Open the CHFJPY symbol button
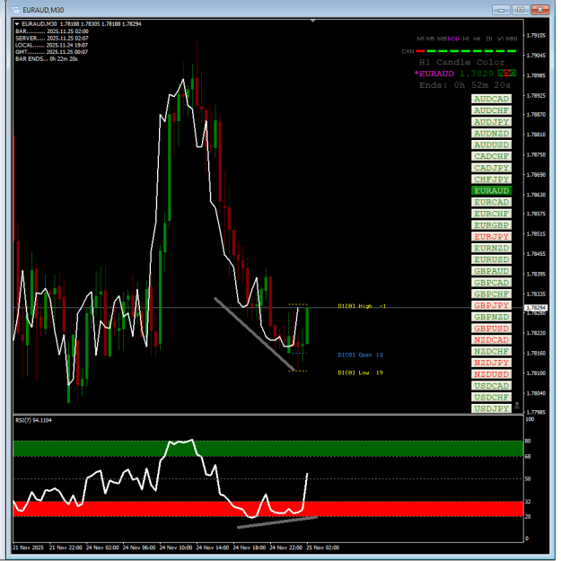This screenshot has height=561, width=561. [x=491, y=180]
